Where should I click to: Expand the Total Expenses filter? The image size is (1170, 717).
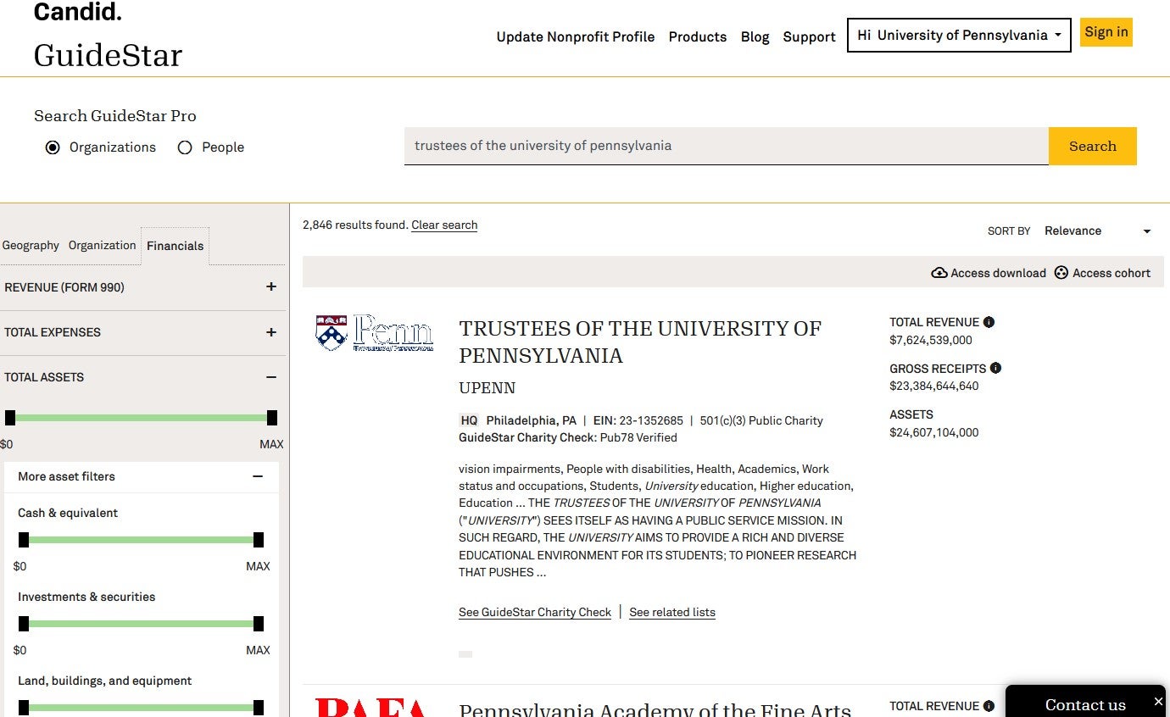(271, 332)
